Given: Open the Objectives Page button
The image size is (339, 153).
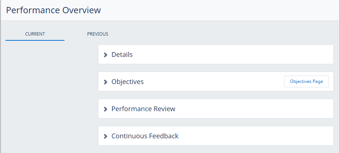Looking at the screenshot, I should [x=306, y=81].
